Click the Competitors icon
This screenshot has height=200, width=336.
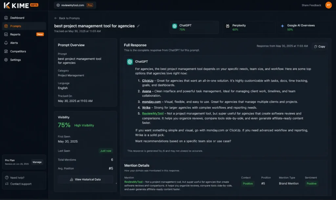(6, 51)
